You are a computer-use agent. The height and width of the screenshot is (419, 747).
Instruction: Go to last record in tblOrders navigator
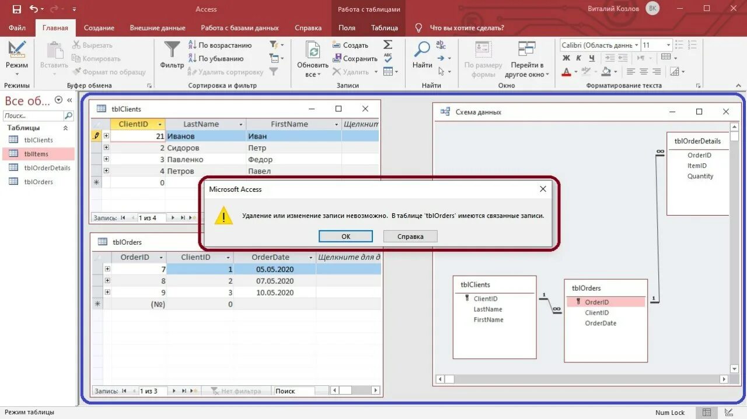[x=184, y=391]
